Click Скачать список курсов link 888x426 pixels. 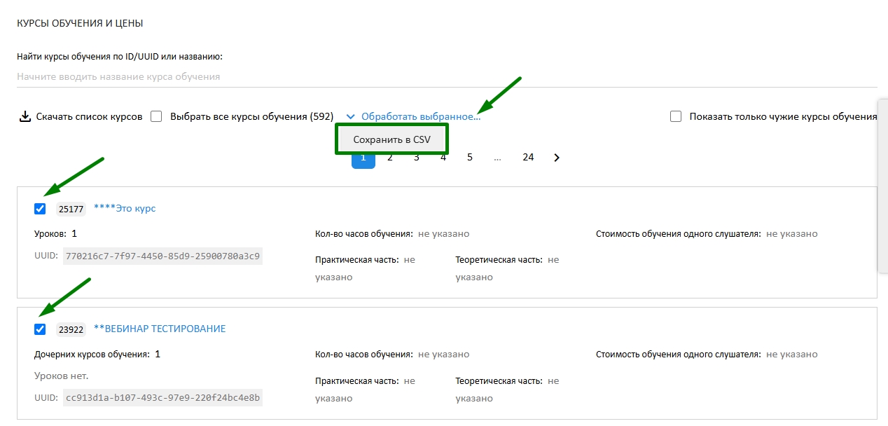(89, 116)
